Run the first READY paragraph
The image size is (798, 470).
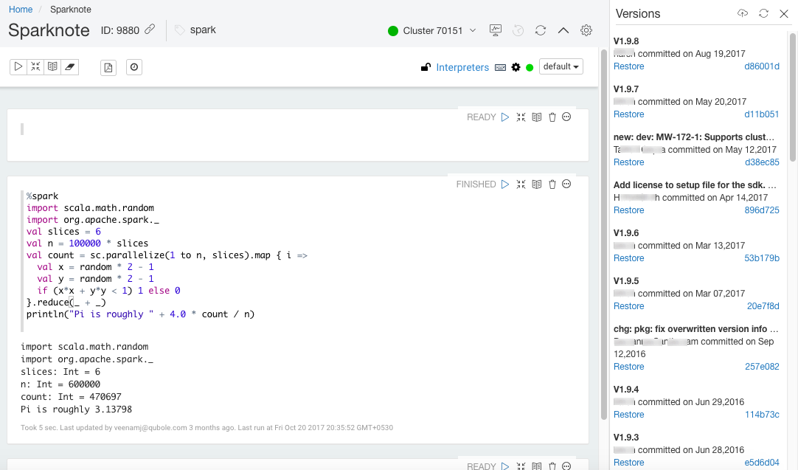(x=505, y=117)
